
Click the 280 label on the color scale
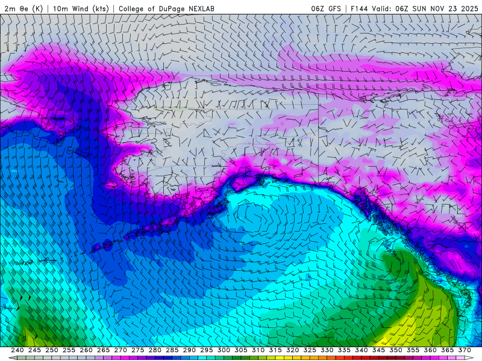pyautogui.click(x=155, y=350)
